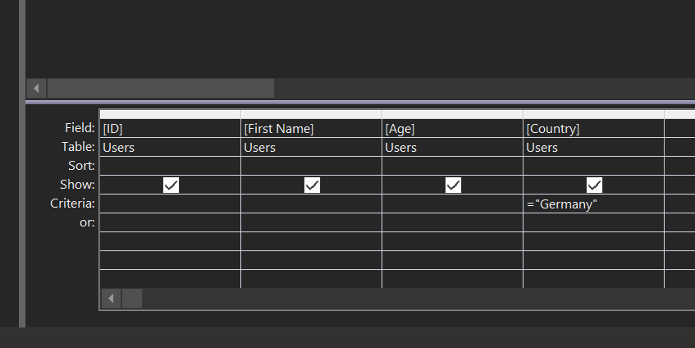Viewport: 695px width, 348px height.
Task: Select the [ID] field cell
Action: point(170,129)
